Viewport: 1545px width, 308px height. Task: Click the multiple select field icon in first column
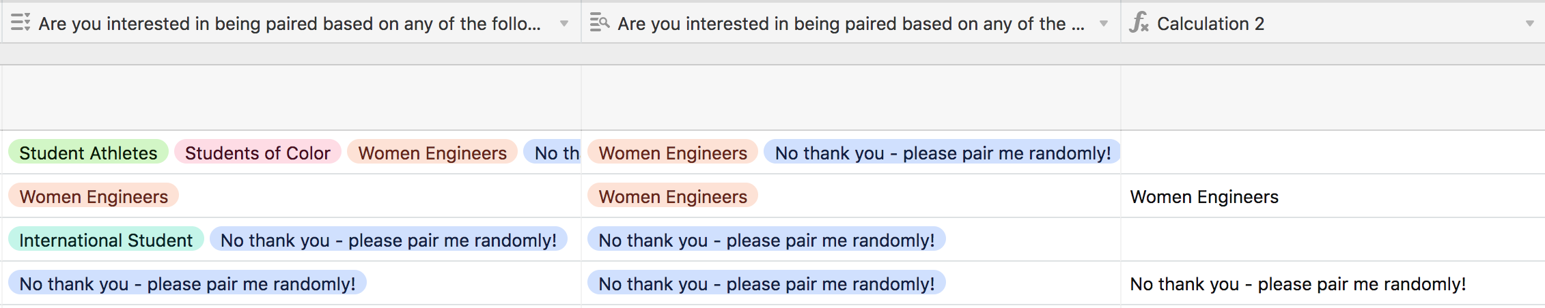point(20,22)
